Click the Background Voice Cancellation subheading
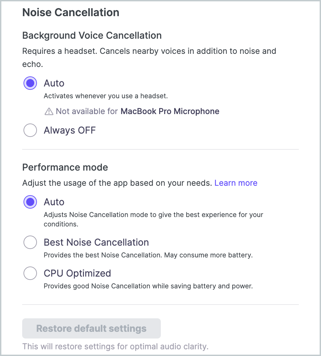The height and width of the screenshot is (356, 321). click(x=92, y=35)
